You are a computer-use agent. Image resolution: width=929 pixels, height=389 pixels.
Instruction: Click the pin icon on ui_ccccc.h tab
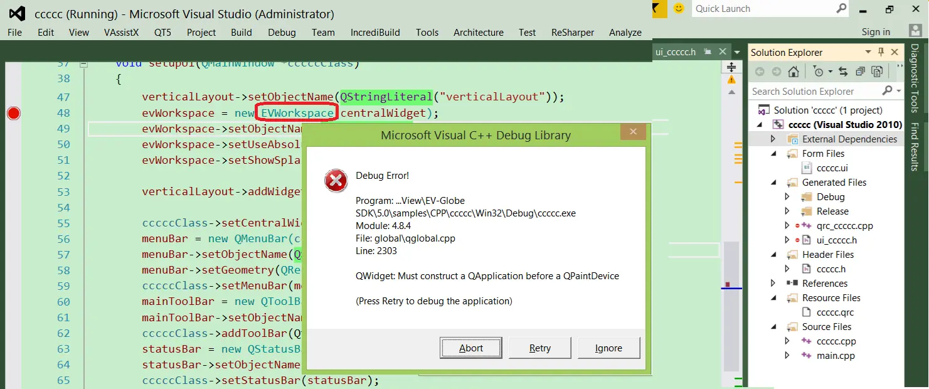(708, 52)
